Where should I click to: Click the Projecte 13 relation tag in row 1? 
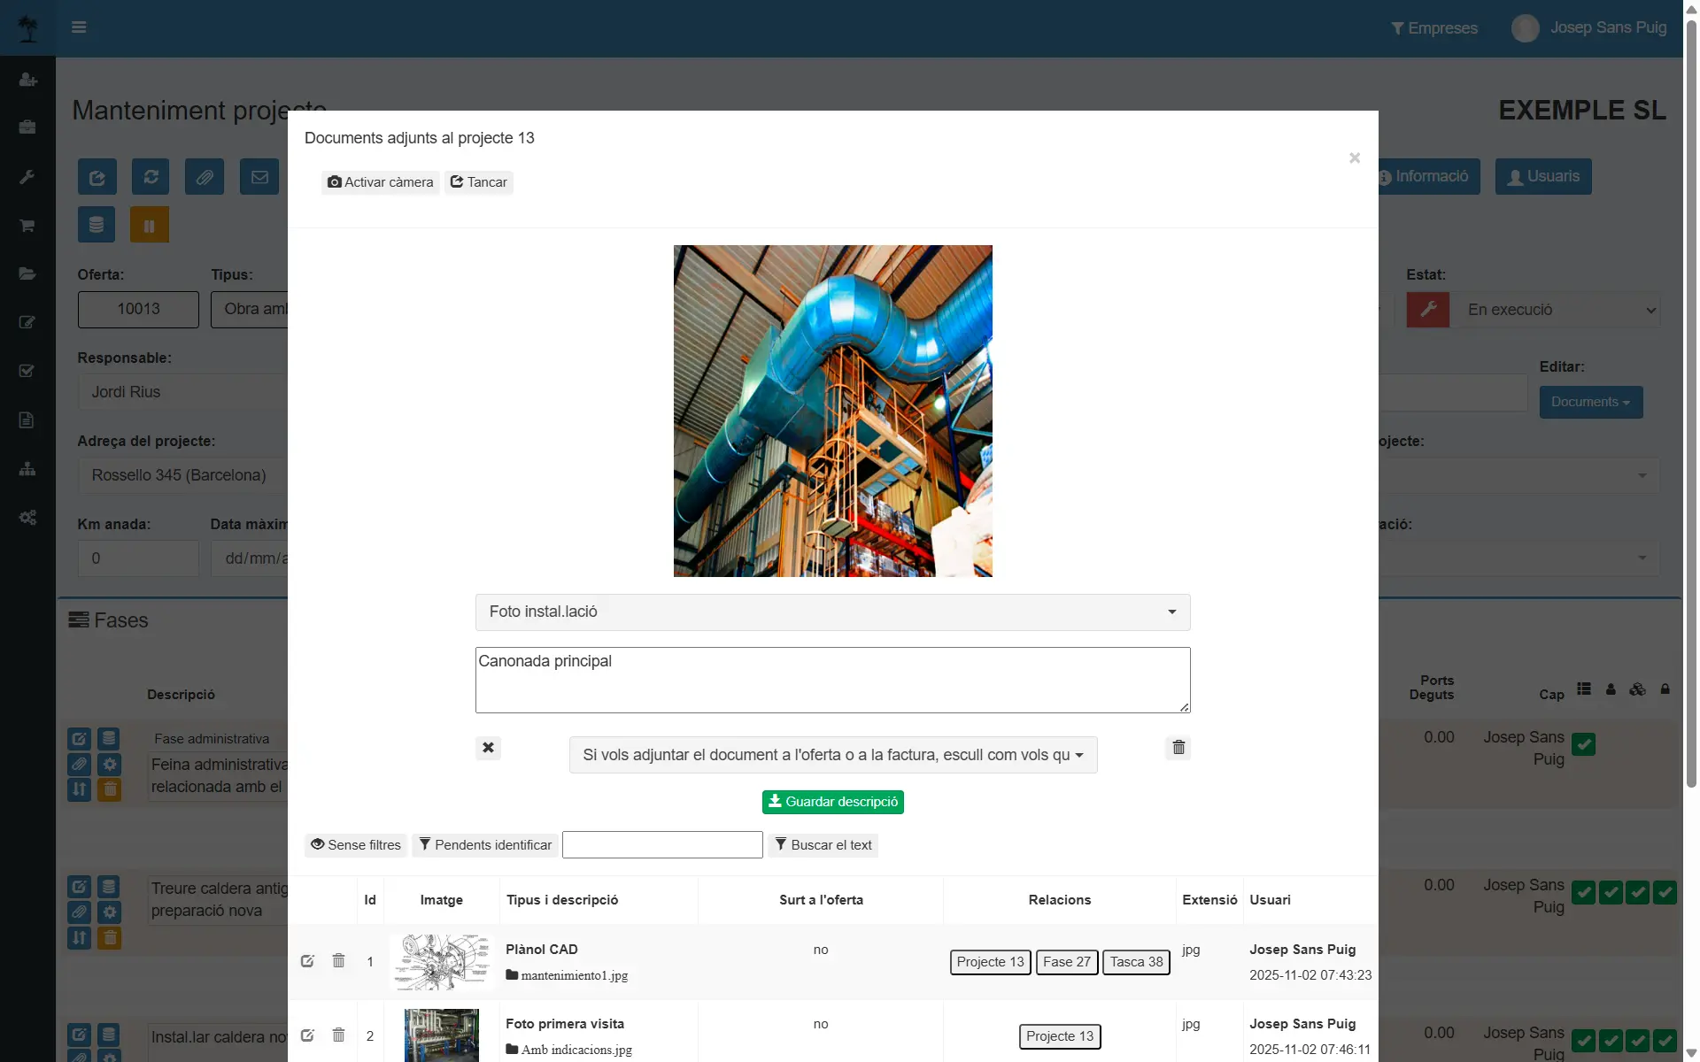pos(990,962)
